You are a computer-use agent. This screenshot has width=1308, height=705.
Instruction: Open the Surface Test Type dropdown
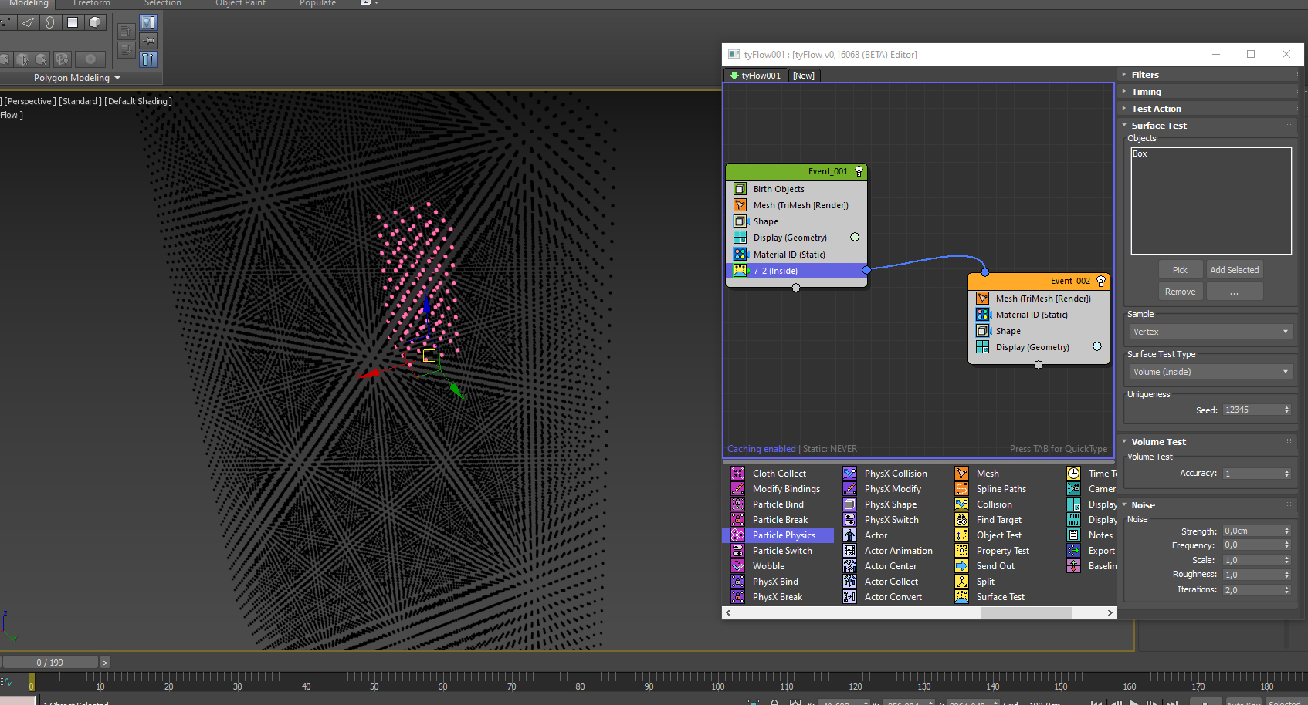1210,372
